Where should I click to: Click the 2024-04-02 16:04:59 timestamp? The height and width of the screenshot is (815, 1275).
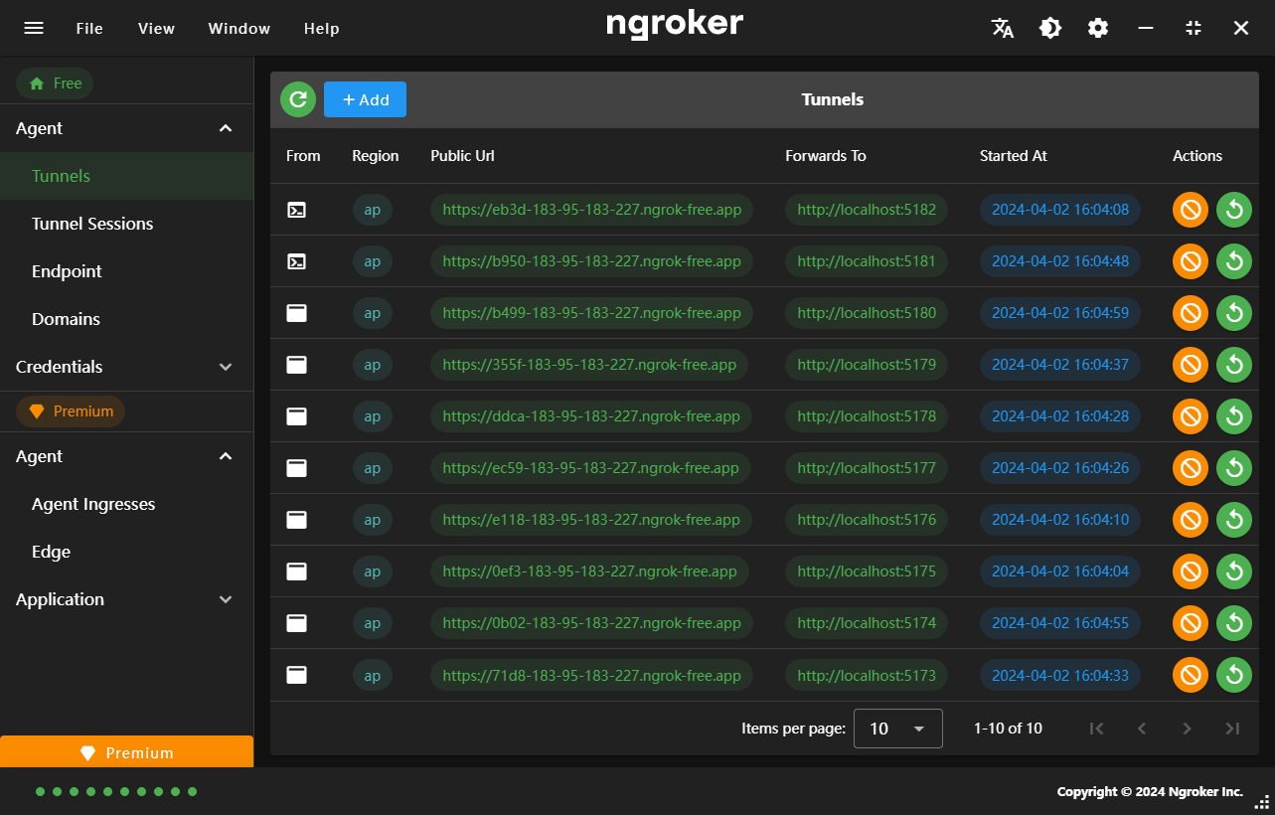(1060, 313)
